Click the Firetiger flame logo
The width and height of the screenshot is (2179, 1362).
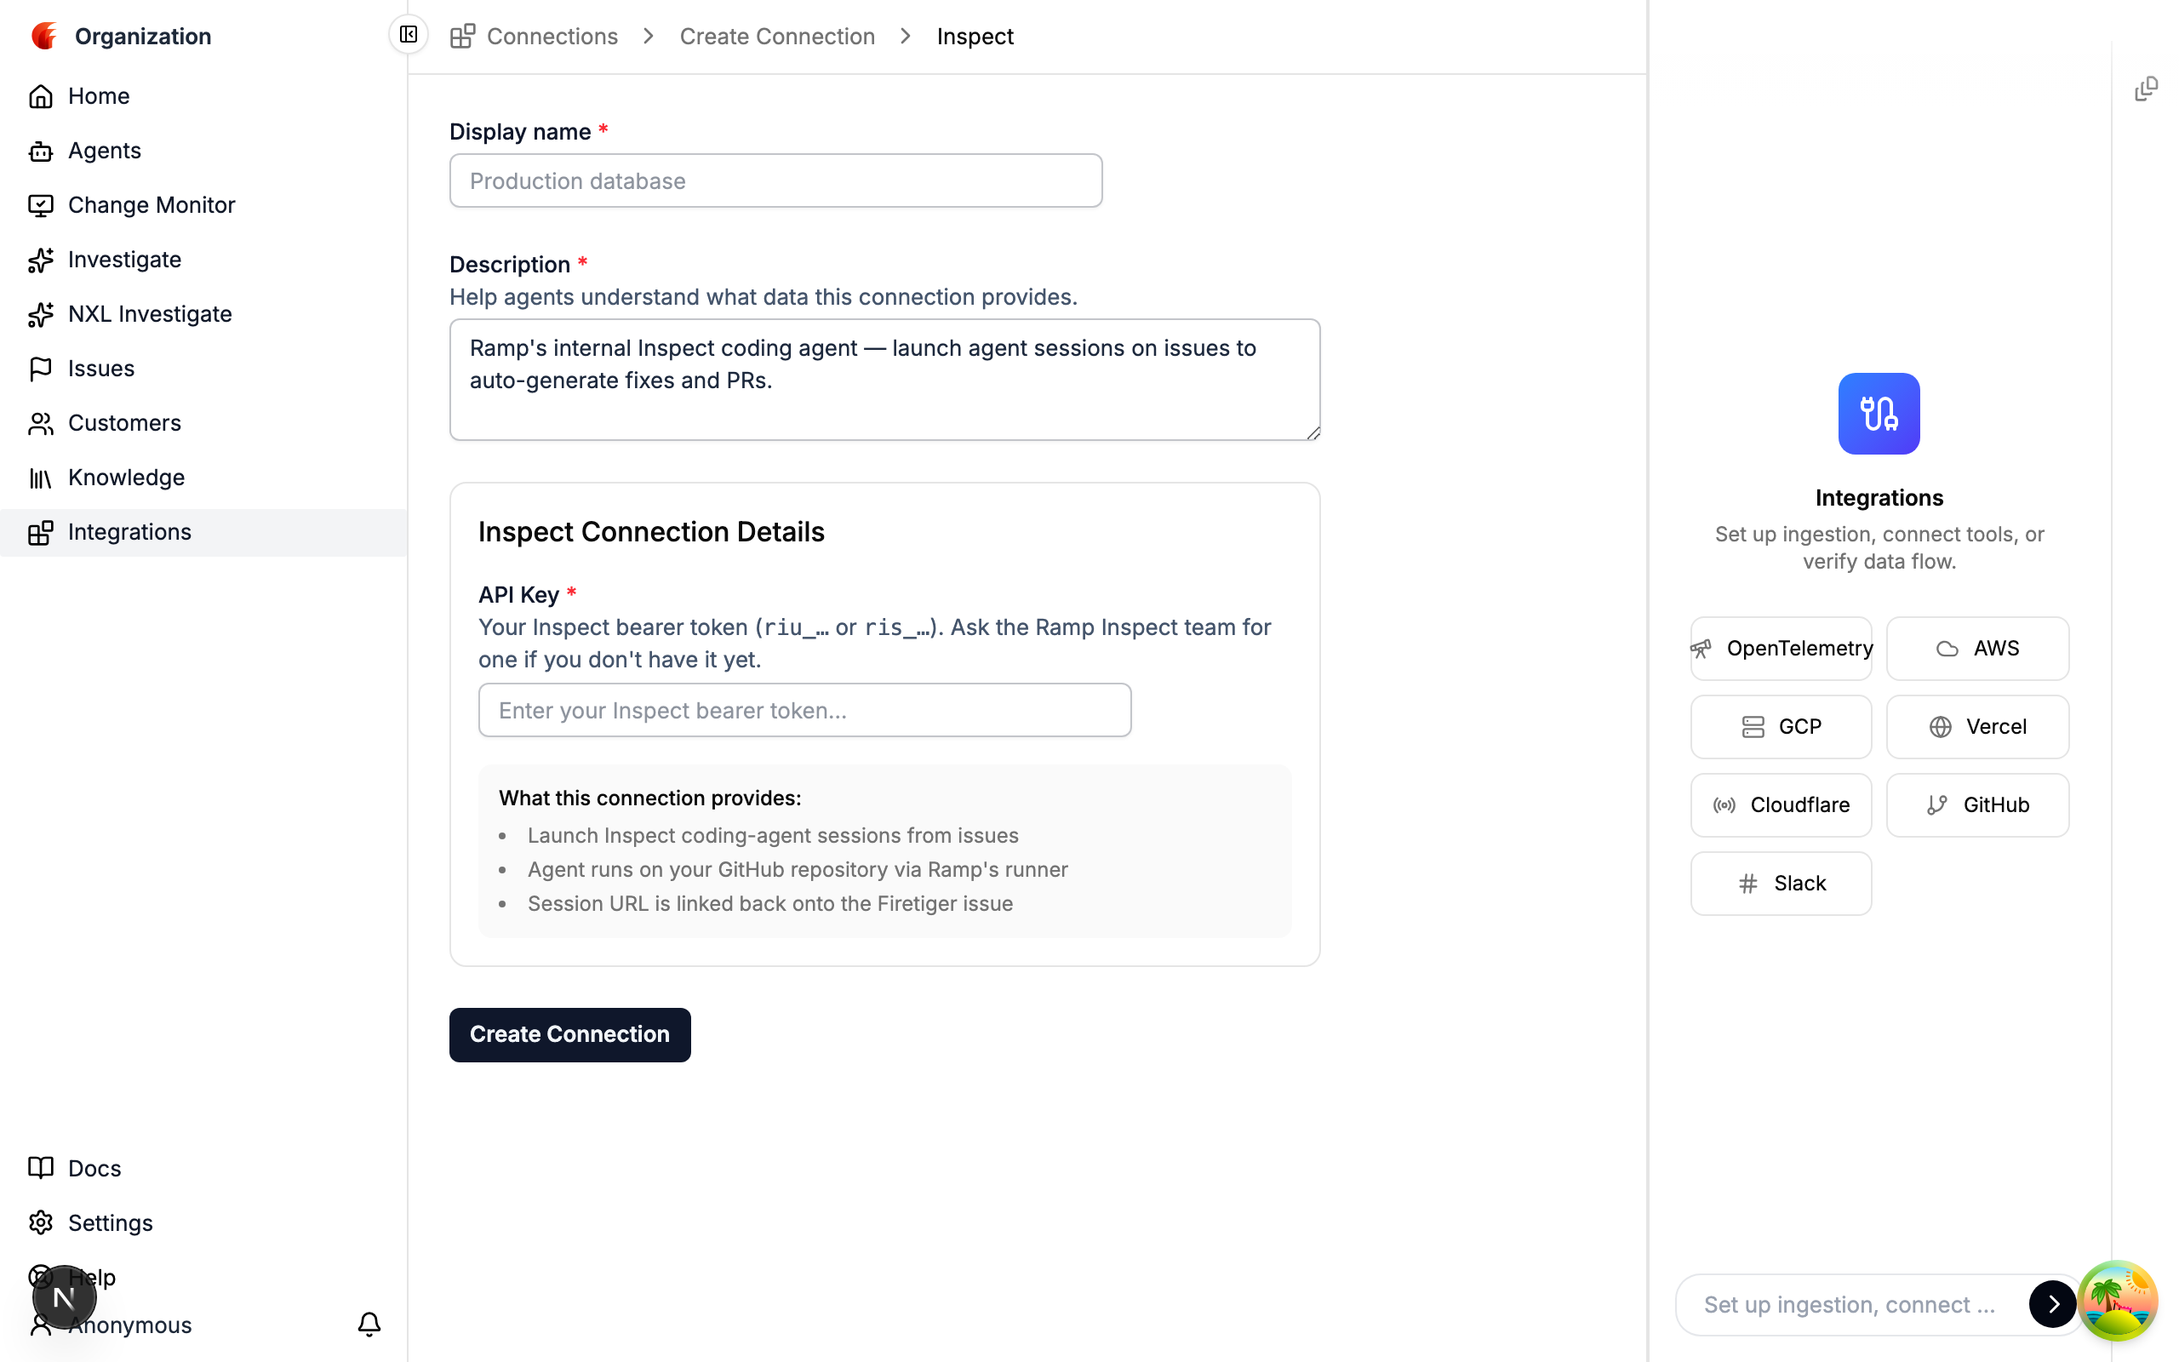(x=44, y=36)
